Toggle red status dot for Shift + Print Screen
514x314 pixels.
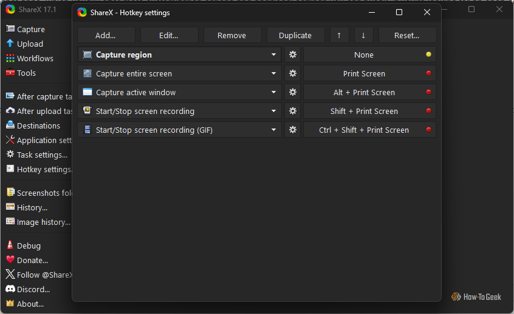tap(428, 111)
